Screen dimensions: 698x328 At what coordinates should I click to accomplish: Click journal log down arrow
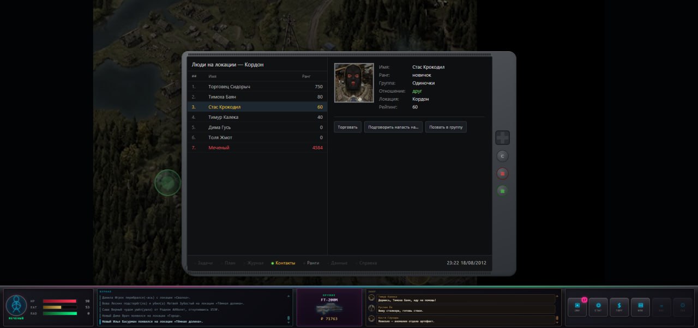[288, 323]
